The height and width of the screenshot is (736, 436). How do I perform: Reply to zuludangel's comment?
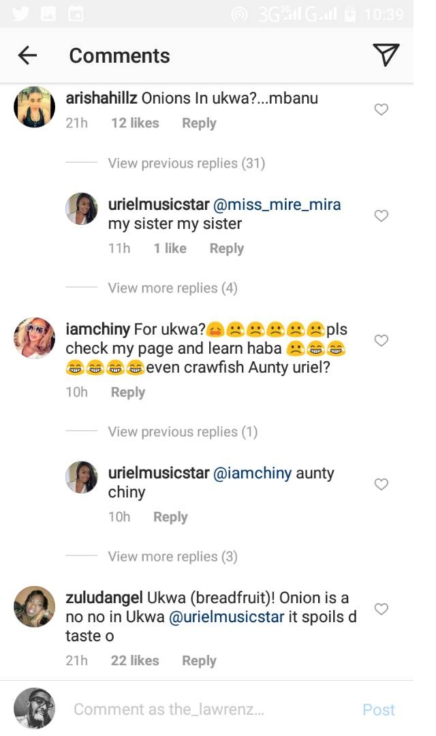[199, 660]
